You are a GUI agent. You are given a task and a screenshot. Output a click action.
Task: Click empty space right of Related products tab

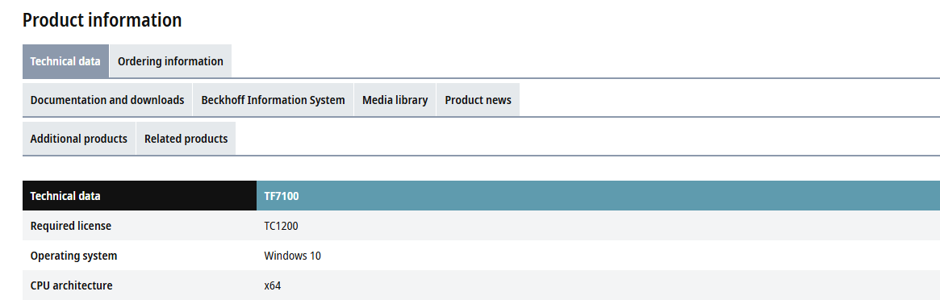tap(587, 139)
